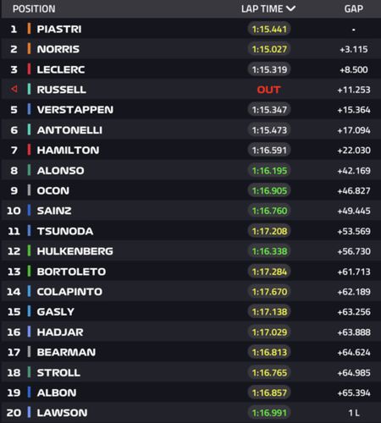Click Russell's red OUT status label
Image resolution: width=381 pixels, height=423 pixels.
tap(268, 90)
